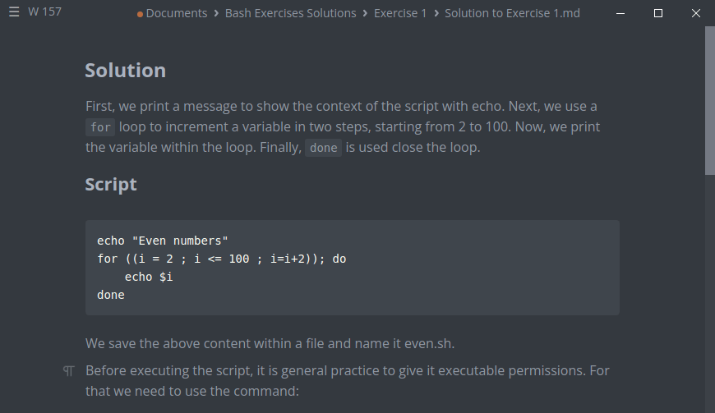Place cursor in the Solution heading
This screenshot has height=413, width=715.
click(x=125, y=71)
